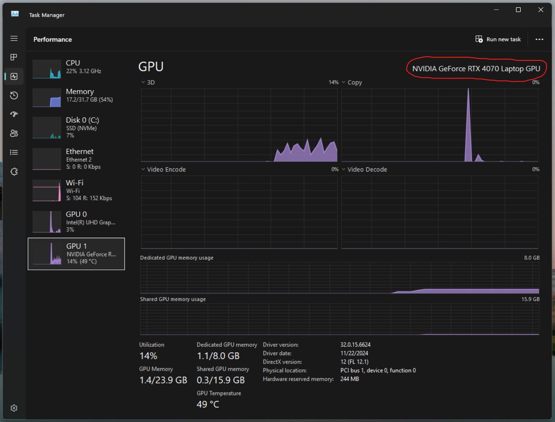555x422 pixels.
Task: Click the 1.4/23.9 GB GPU Memory value
Action: click(163, 380)
